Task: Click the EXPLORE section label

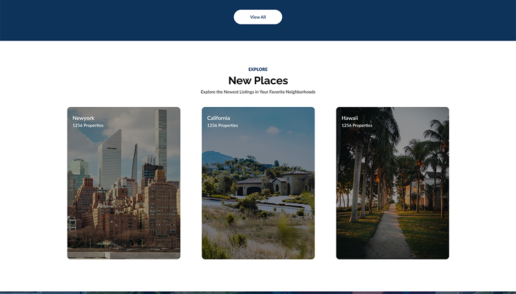Action: pos(257,70)
